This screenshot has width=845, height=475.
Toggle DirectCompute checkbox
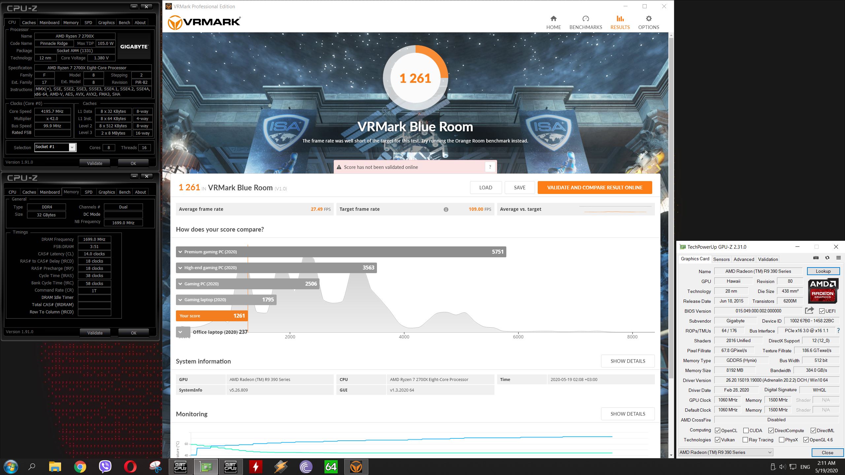tap(771, 430)
